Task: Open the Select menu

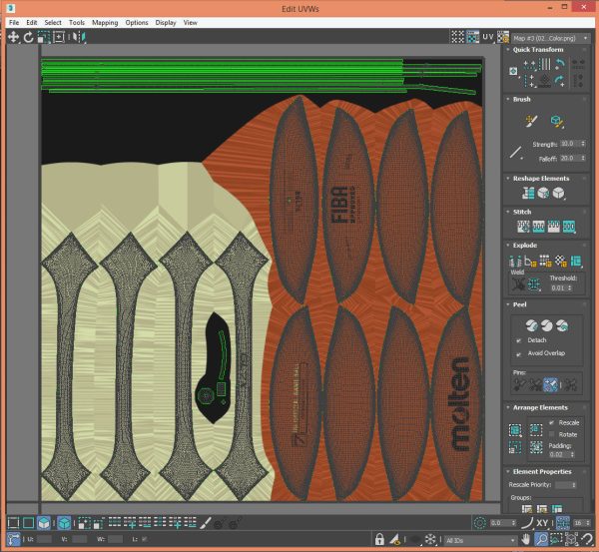Action: 53,23
